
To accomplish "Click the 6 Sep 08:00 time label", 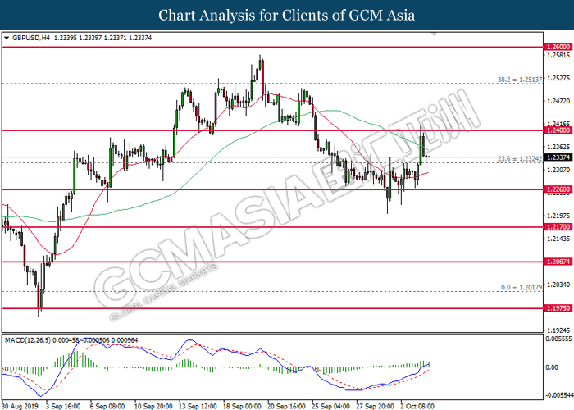I will [107, 406].
